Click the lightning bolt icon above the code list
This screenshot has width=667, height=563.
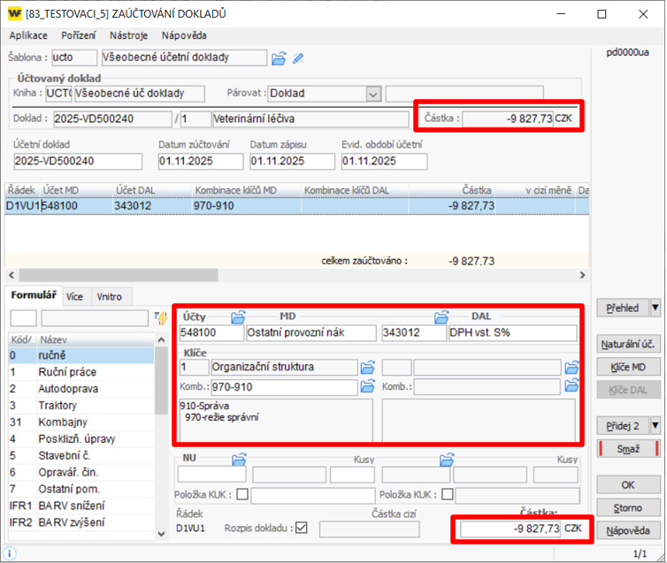pos(161,318)
